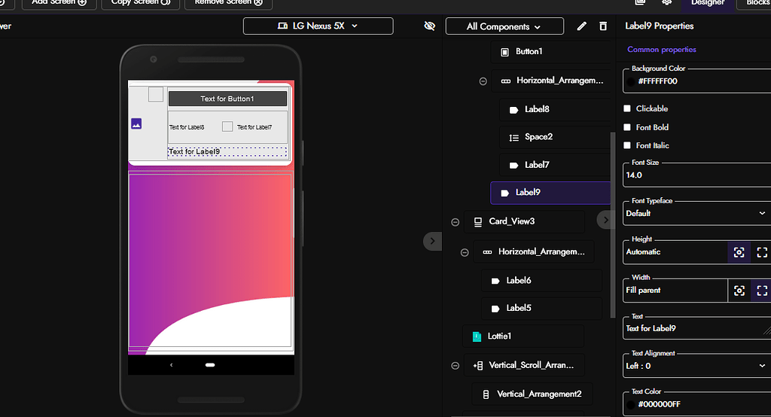Click the Text Color black swatch
The width and height of the screenshot is (771, 417).
tap(630, 404)
